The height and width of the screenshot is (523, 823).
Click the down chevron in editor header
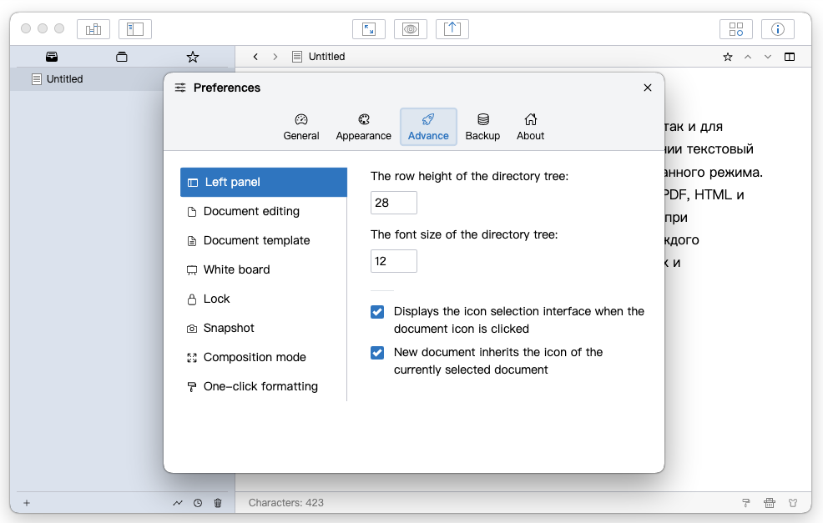coord(768,57)
